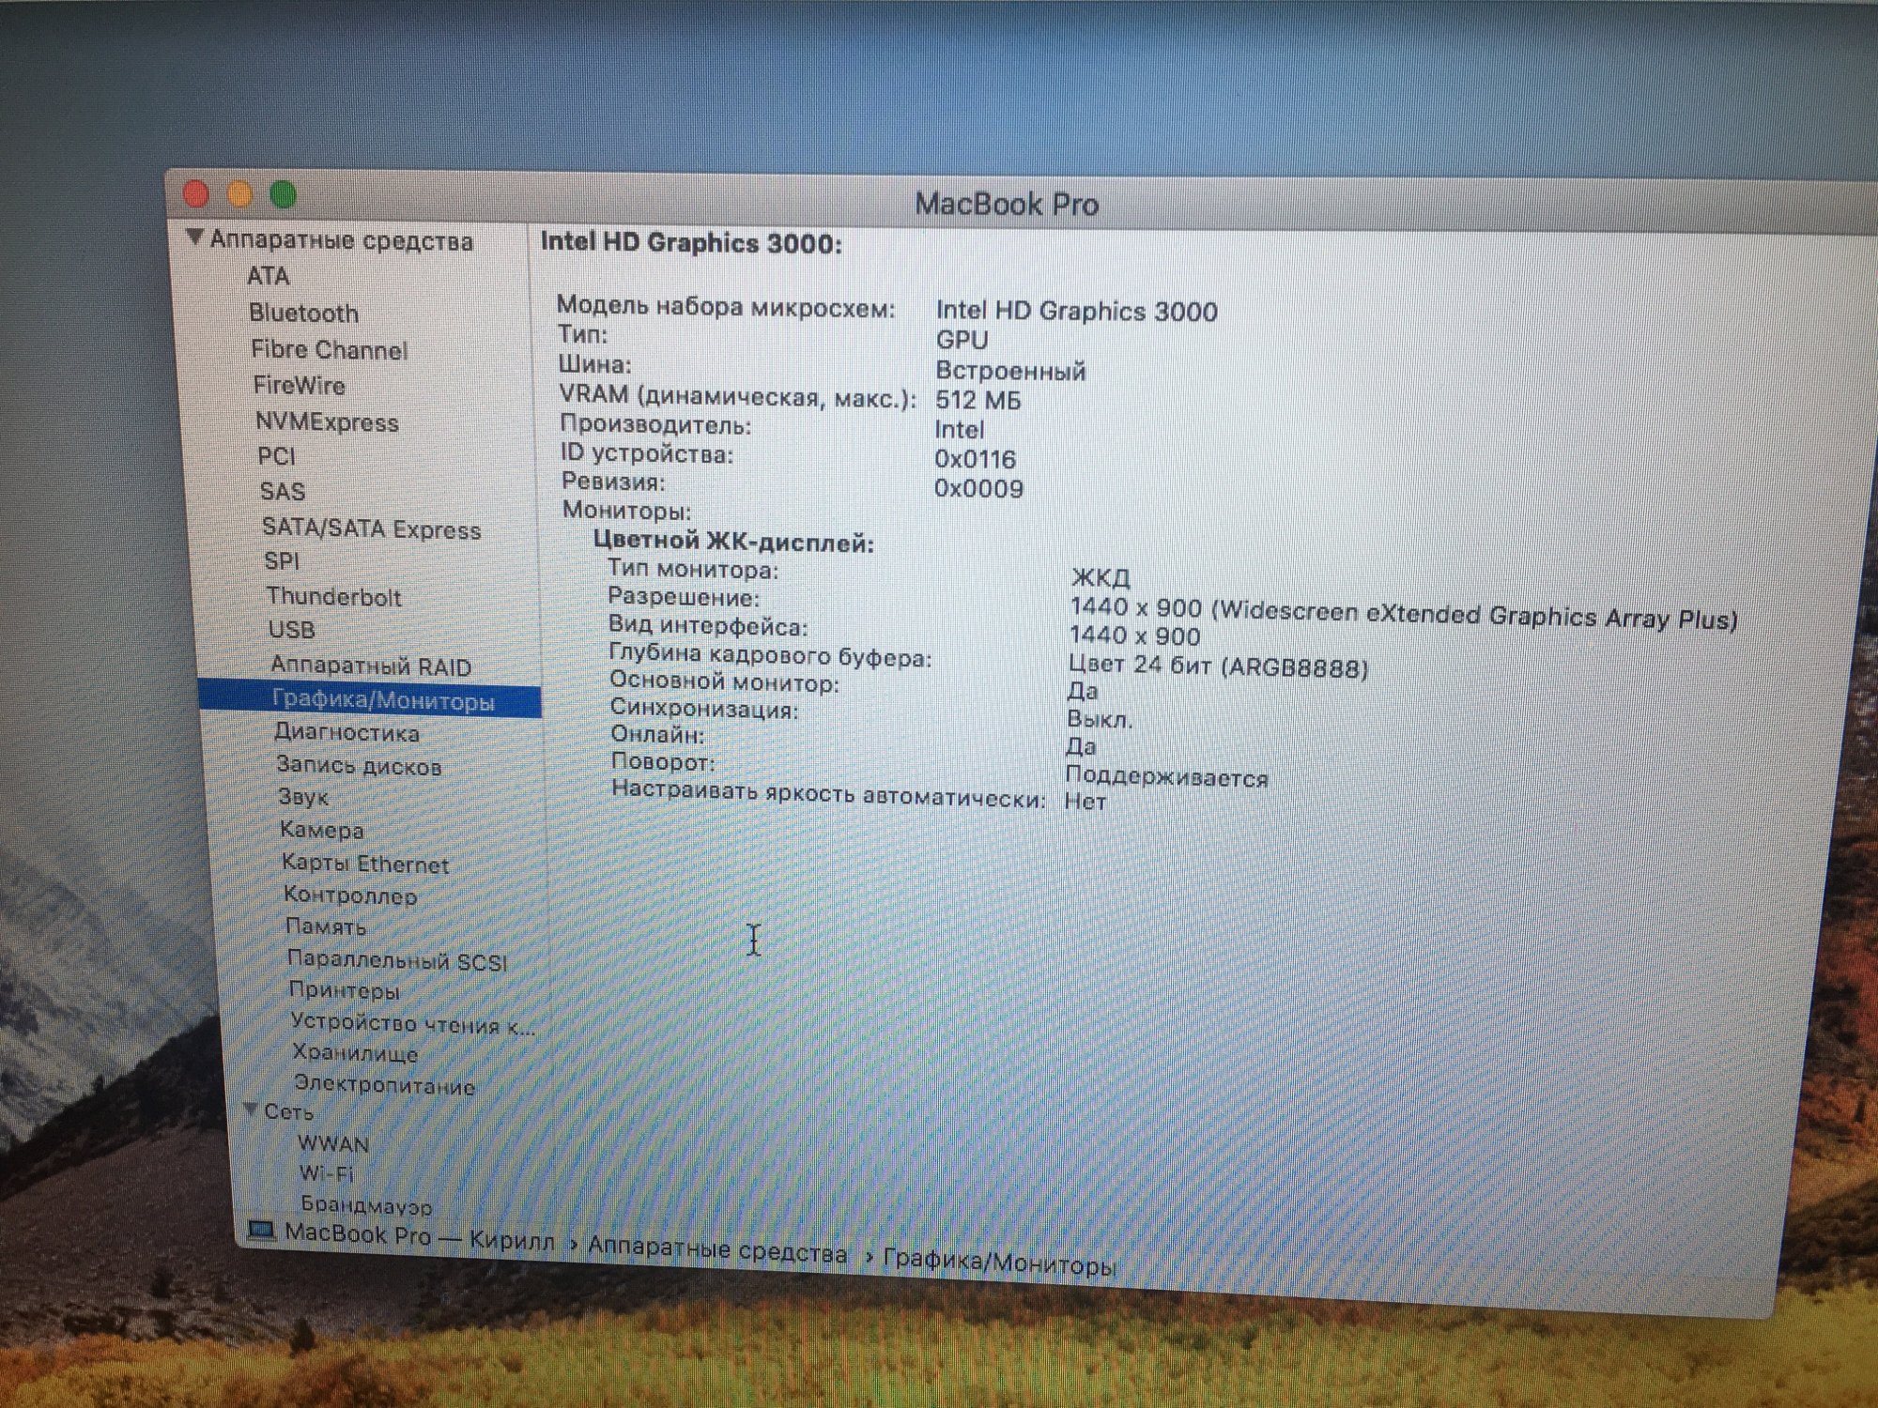Select USB in the hardware list
1878x1408 pixels.
(291, 630)
